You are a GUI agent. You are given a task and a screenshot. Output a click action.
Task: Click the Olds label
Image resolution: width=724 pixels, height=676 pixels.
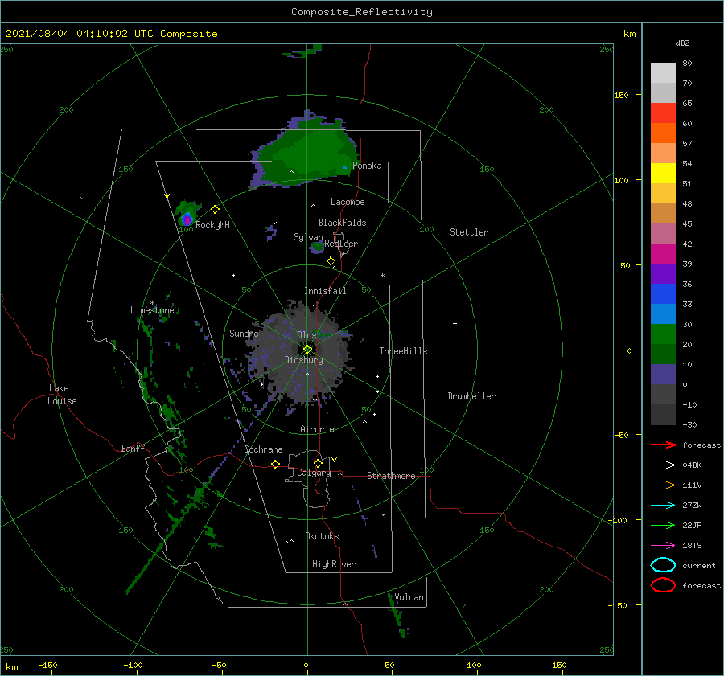click(306, 335)
